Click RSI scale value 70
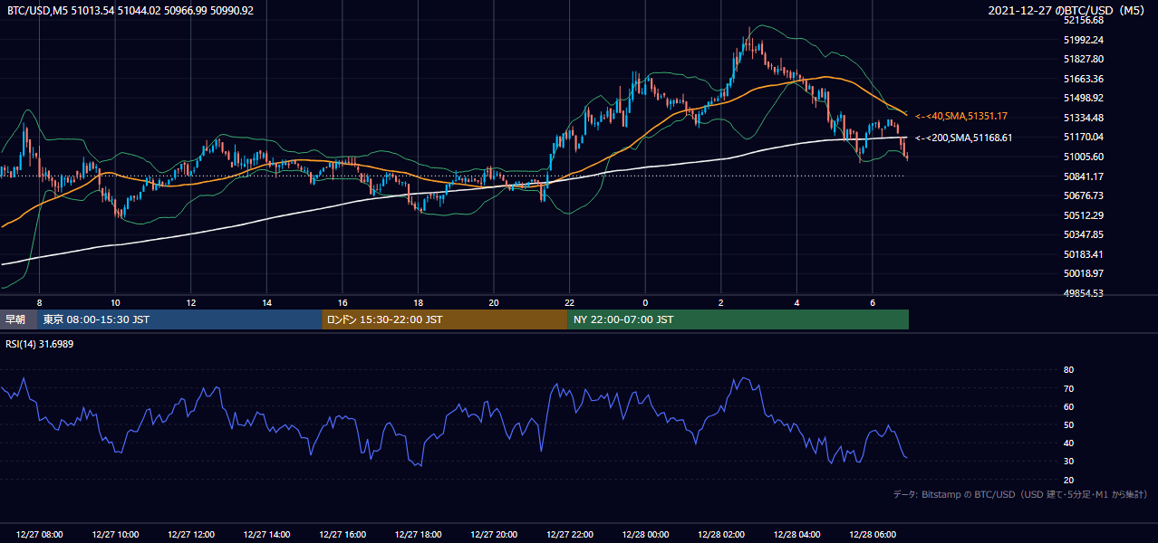 tap(1068, 388)
